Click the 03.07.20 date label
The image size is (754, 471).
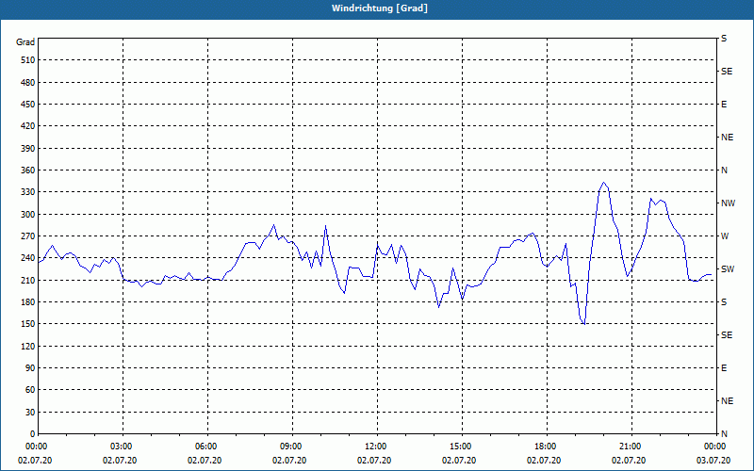tap(713, 461)
